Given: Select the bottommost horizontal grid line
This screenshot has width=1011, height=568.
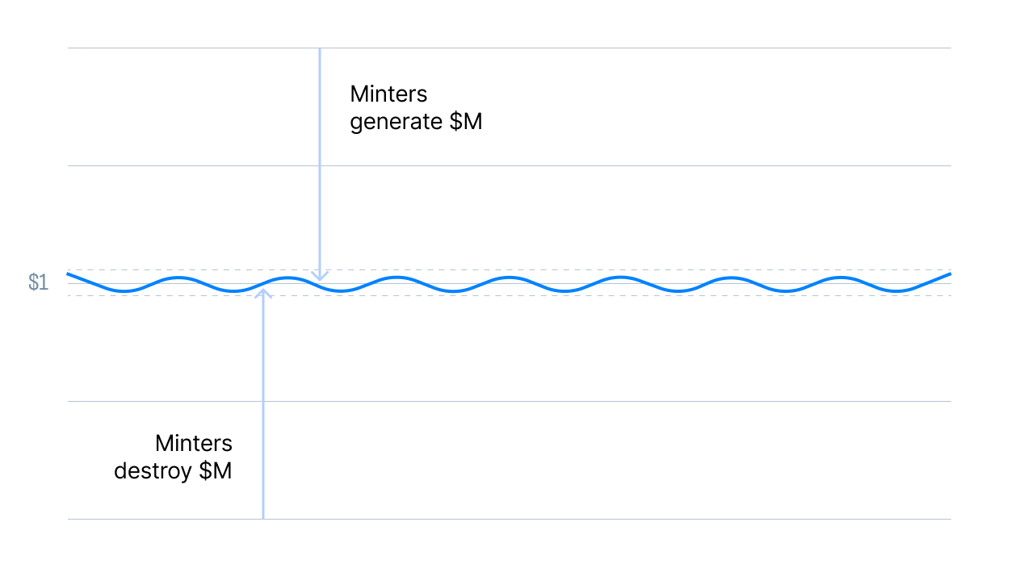Looking at the screenshot, I should pyautogui.click(x=510, y=519).
